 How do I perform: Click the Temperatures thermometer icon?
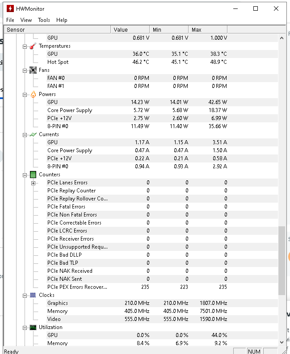point(33,46)
